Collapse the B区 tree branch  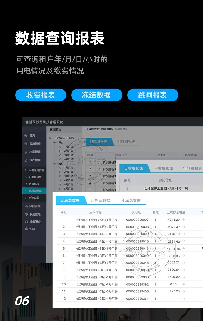coord(55,164)
